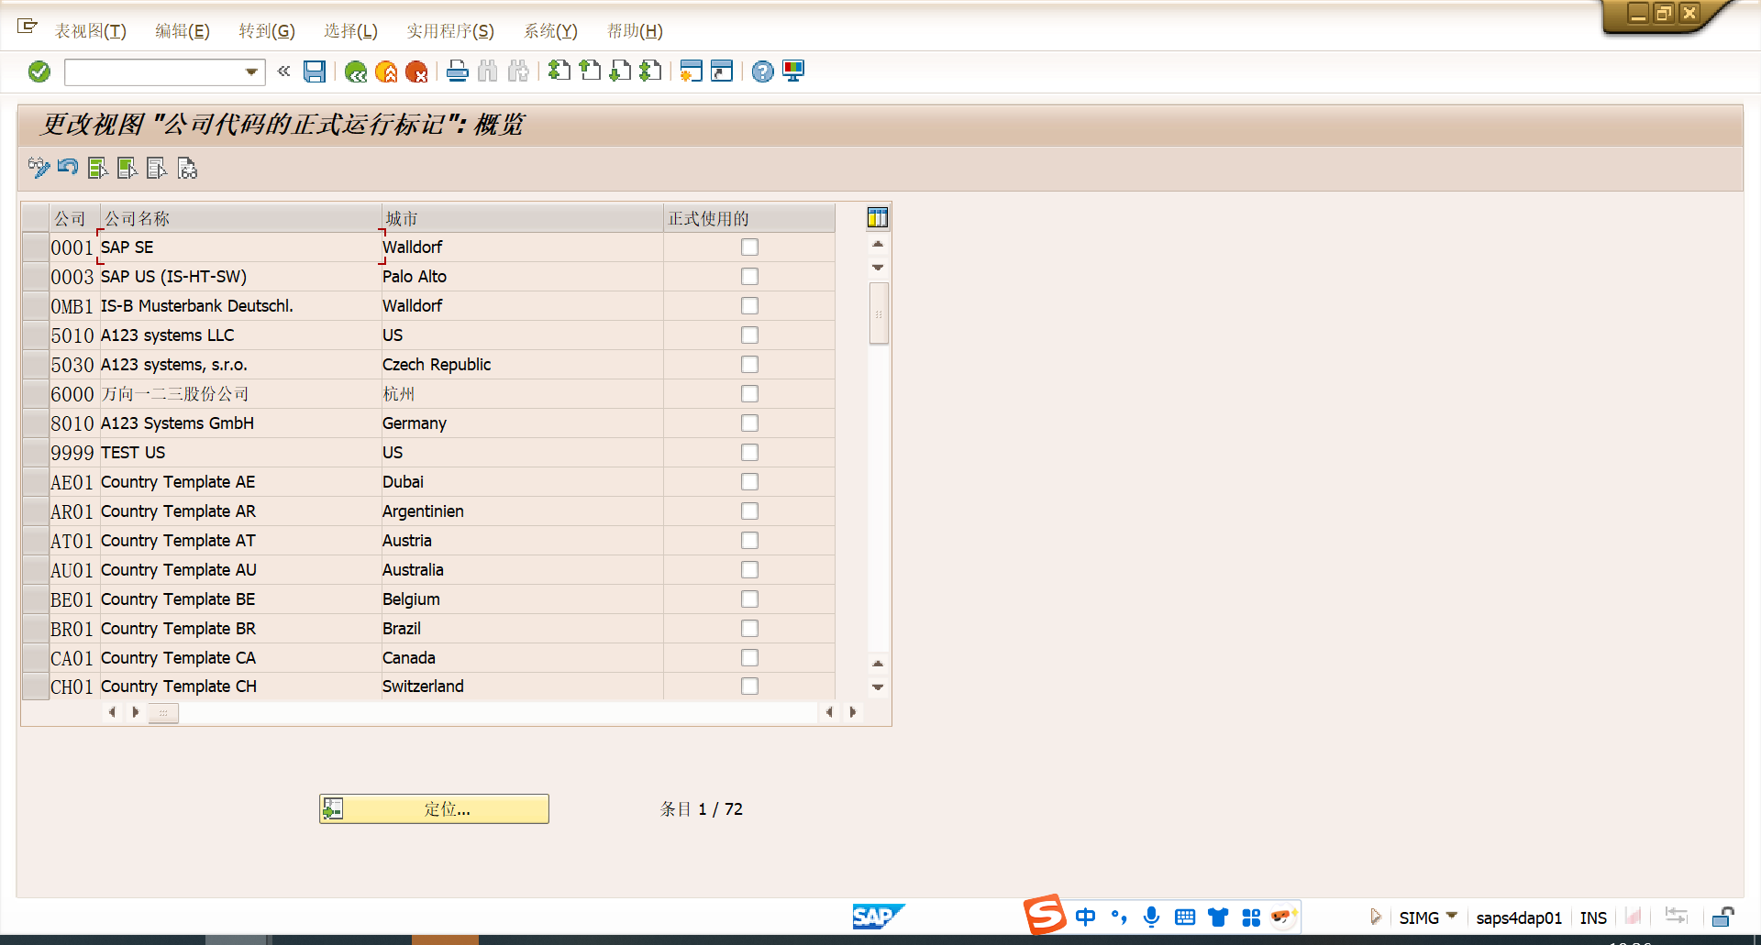1761x945 pixels.
Task: Open table column settings icon
Action: 877,218
